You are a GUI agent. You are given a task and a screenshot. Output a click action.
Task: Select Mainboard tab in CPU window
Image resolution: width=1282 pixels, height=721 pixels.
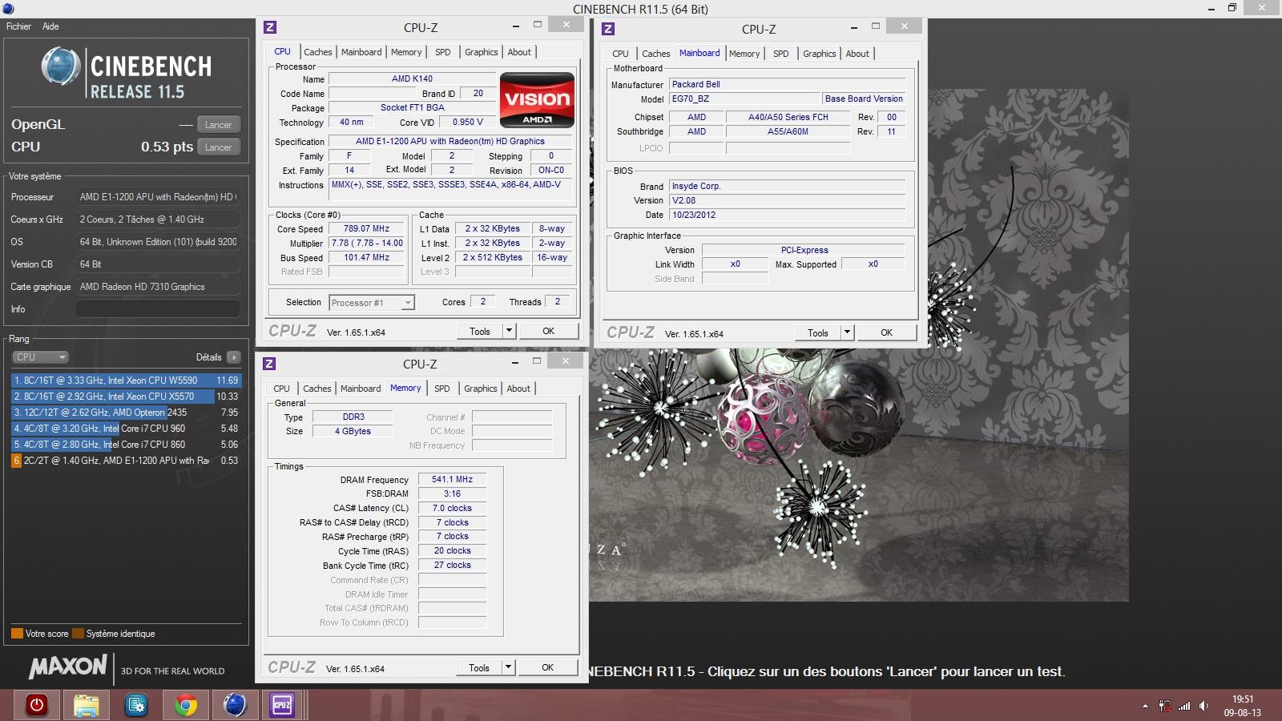coord(361,52)
